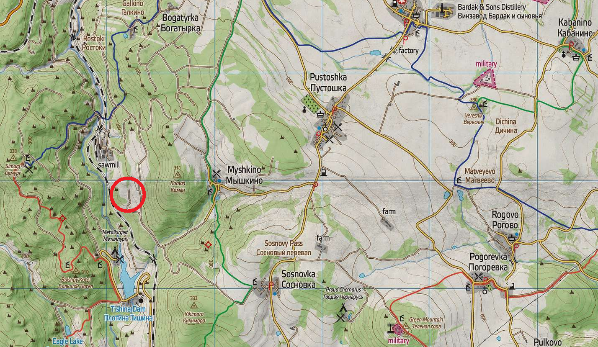Click the red circle marker near sawmill
The image size is (598, 347).
(x=127, y=194)
